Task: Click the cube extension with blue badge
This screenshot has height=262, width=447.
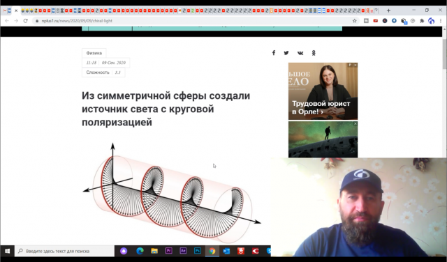Action: [x=404, y=21]
